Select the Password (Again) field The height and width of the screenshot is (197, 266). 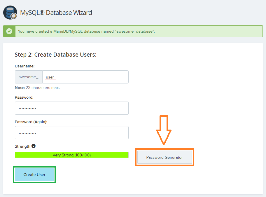71,133
